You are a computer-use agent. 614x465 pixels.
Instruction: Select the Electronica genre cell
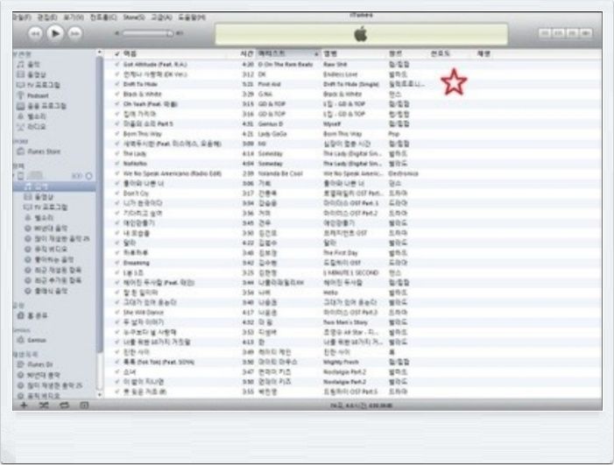coord(403,173)
